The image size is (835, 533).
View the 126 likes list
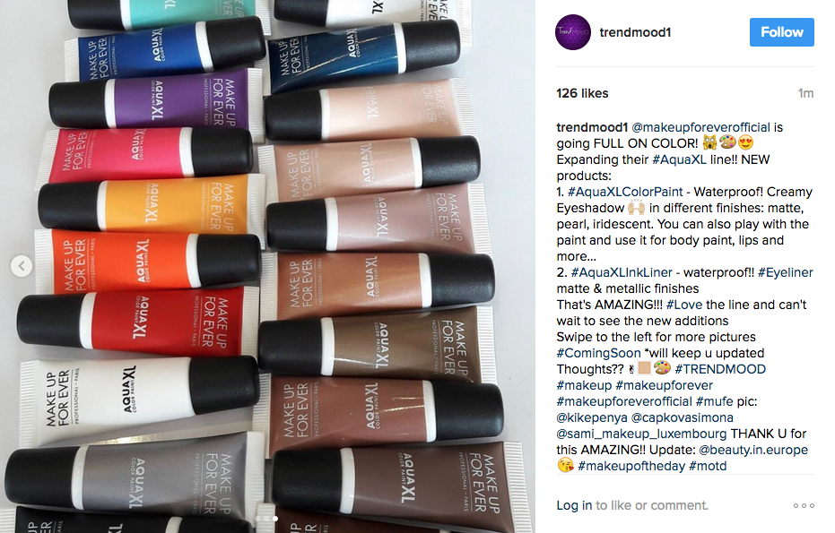582,93
